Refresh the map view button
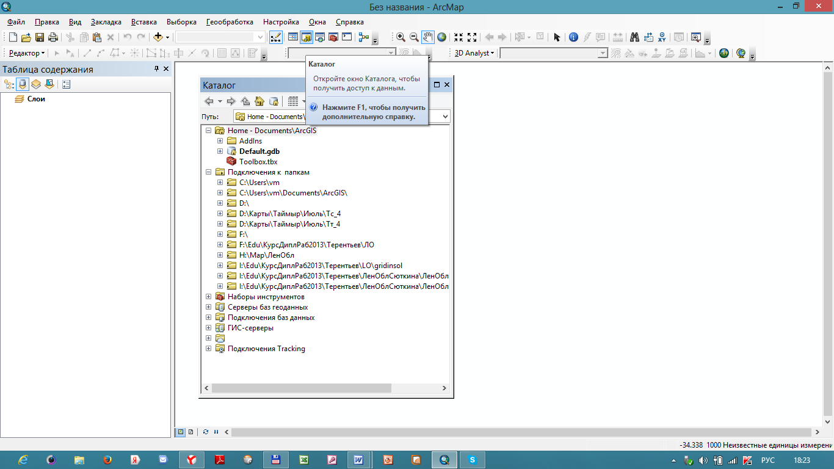The width and height of the screenshot is (834, 469). (x=206, y=432)
